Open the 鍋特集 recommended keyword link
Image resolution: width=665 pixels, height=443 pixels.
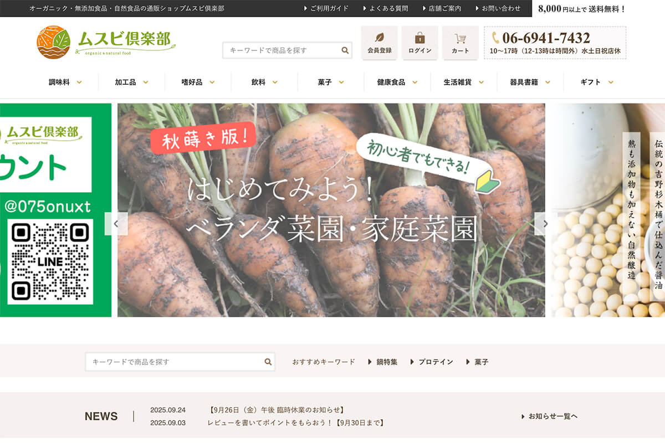click(387, 361)
